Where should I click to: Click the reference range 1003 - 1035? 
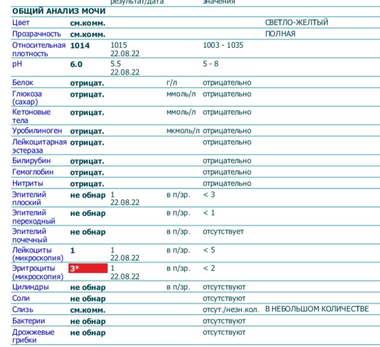point(223,45)
